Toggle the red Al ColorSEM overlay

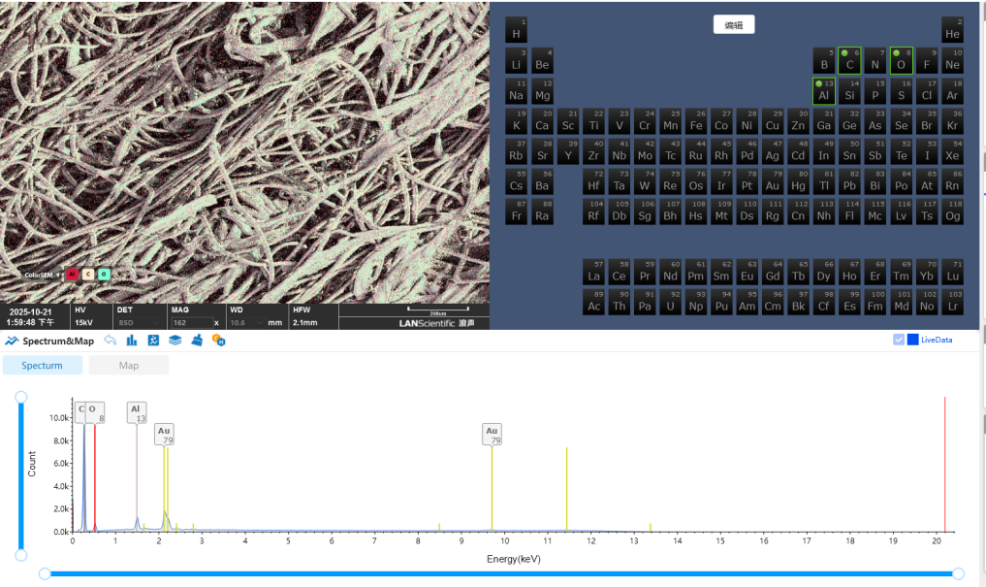[73, 275]
